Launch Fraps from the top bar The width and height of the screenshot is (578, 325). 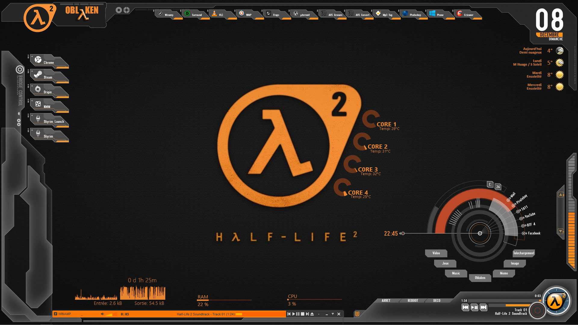tap(277, 14)
